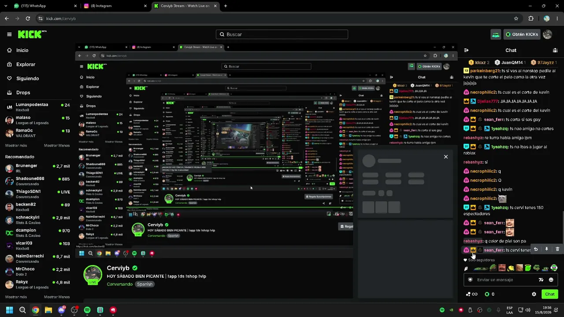The image size is (564, 317).
Task: Collapse followed channels with Mostrar Menos
Action: coord(57,145)
